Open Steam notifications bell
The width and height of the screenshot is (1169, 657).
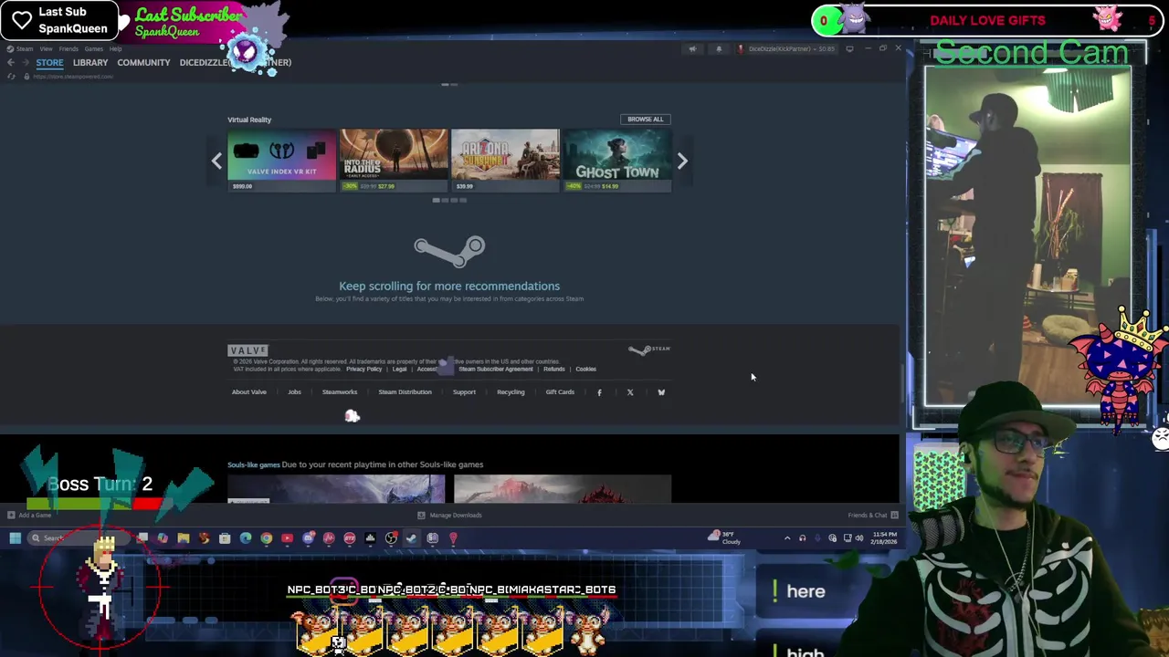click(x=719, y=48)
